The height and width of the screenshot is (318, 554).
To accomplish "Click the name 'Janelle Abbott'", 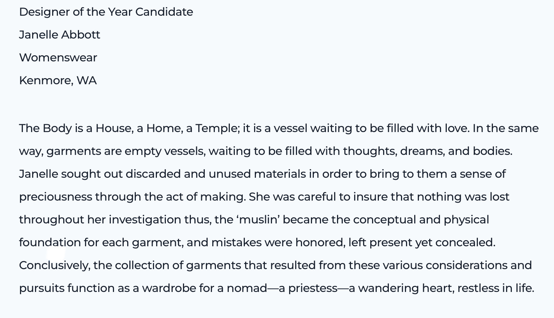I will pyautogui.click(x=60, y=35).
